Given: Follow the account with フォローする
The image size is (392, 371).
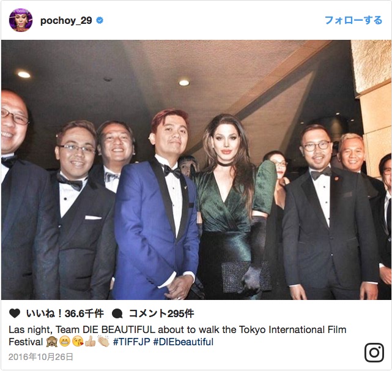Looking at the screenshot, I should tap(353, 20).
